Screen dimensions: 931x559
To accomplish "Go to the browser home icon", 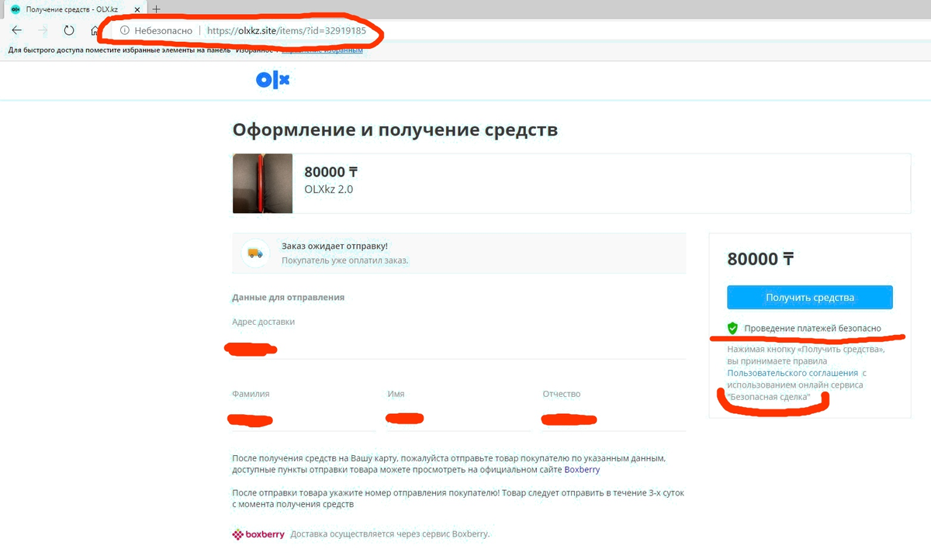I will click(x=95, y=30).
